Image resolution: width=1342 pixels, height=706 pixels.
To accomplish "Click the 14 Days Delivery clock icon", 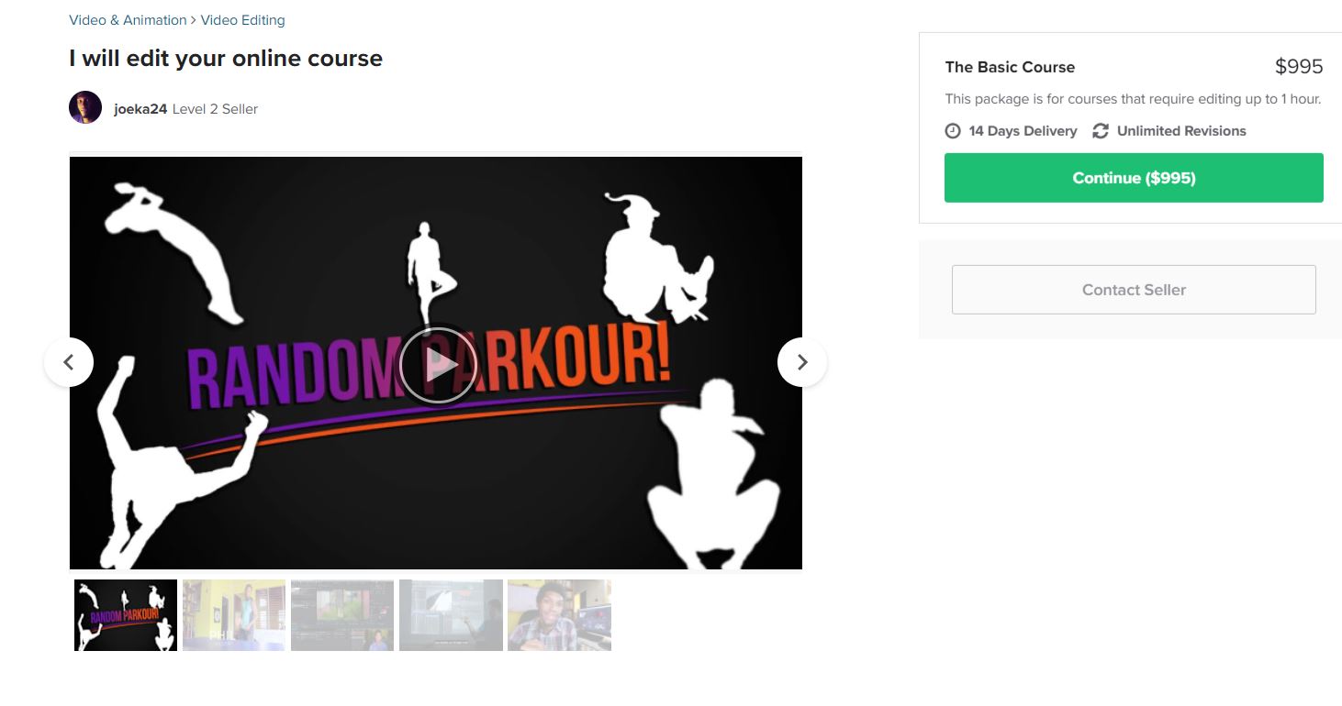I will [953, 131].
